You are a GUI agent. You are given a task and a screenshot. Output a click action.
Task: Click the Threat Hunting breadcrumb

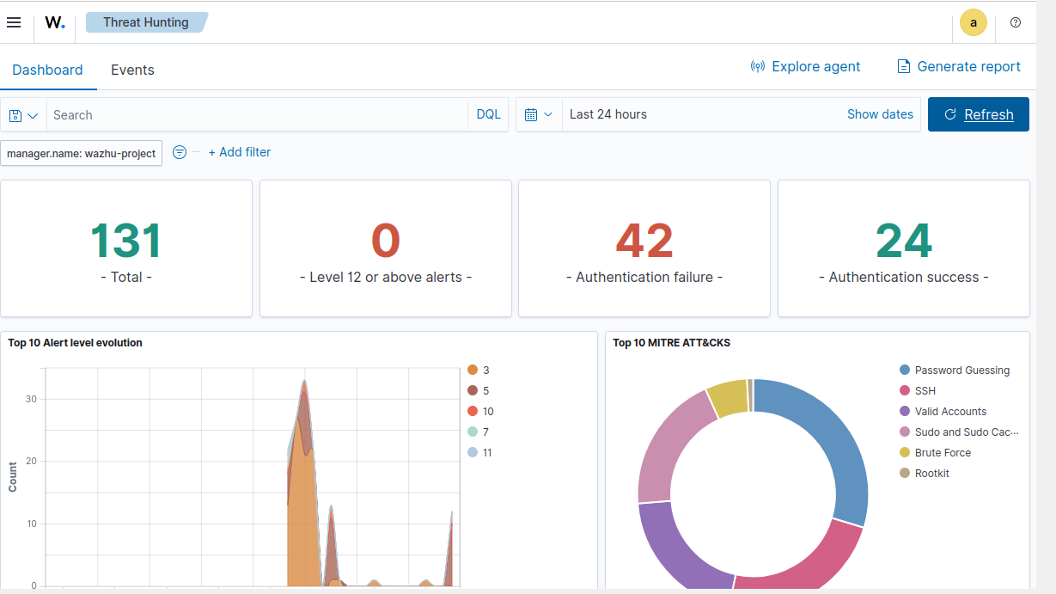pos(146,22)
